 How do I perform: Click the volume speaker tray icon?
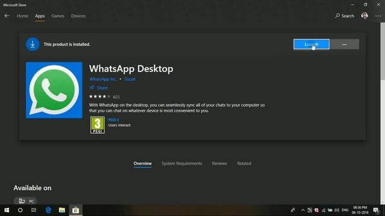[337, 210]
